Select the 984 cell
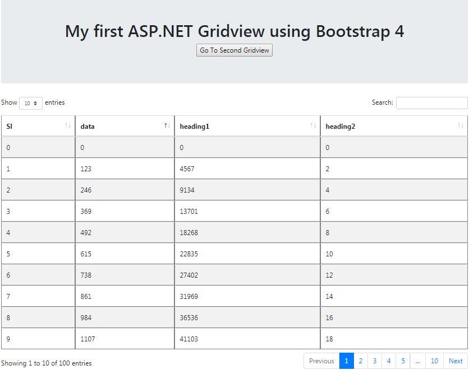 point(125,317)
